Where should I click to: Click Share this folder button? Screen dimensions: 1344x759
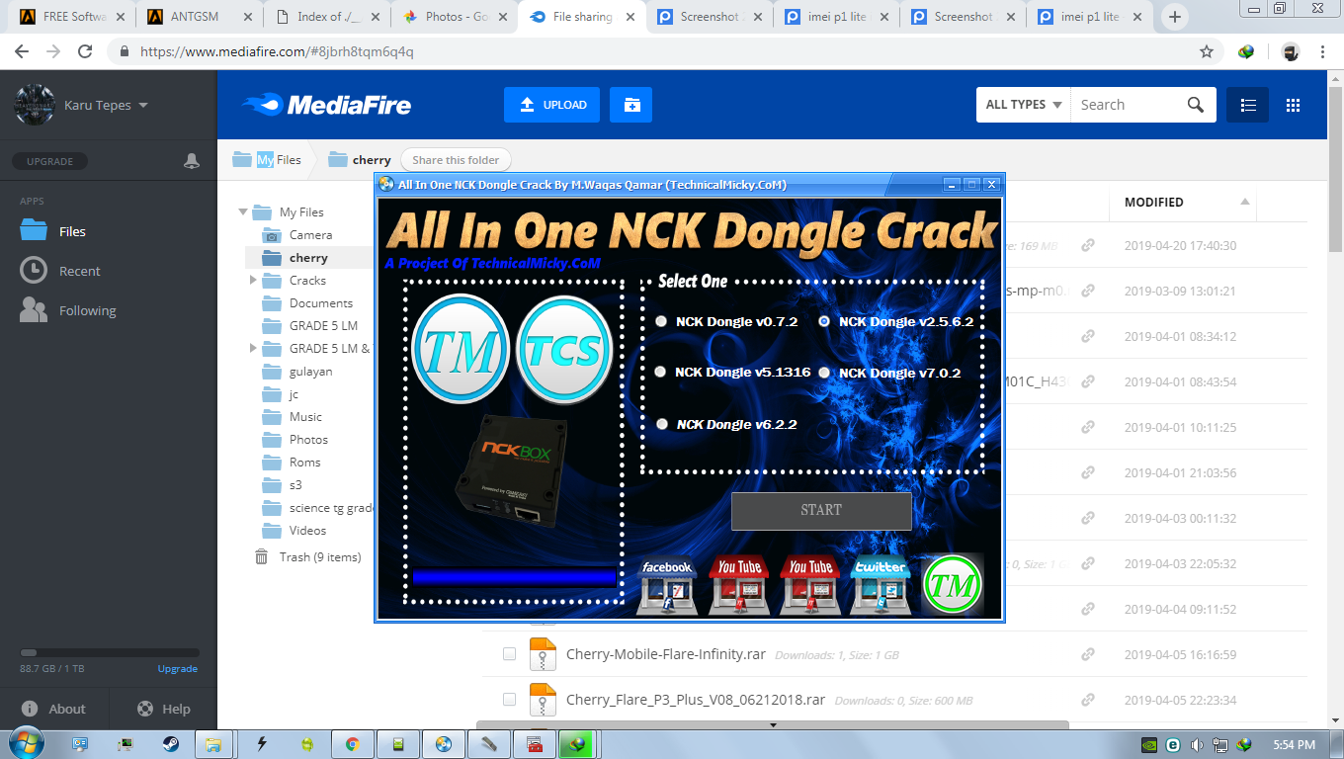click(456, 160)
